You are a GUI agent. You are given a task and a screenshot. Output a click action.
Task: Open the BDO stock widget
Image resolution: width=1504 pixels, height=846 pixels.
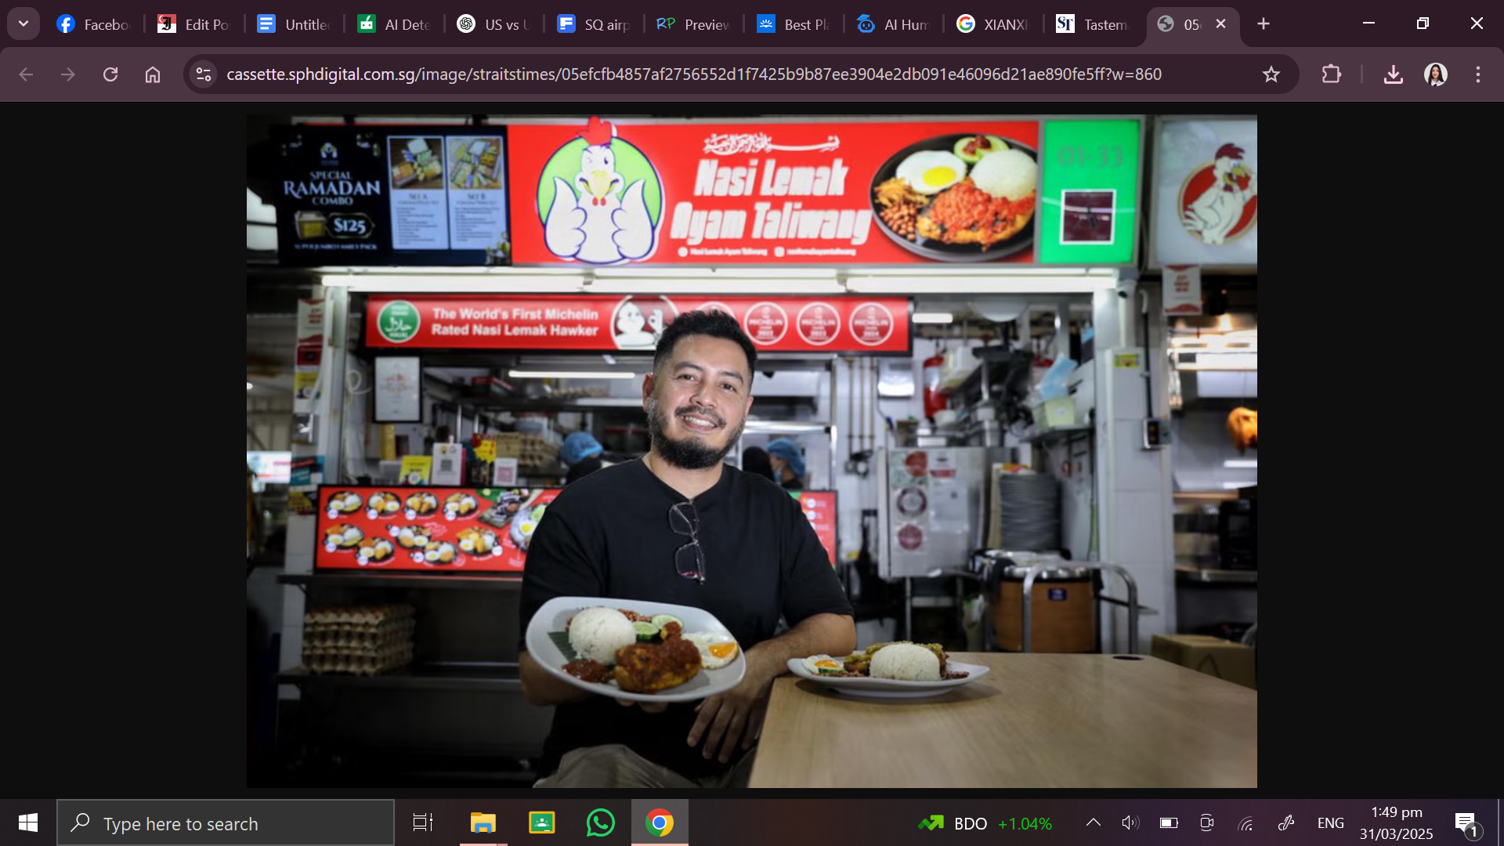click(x=985, y=823)
